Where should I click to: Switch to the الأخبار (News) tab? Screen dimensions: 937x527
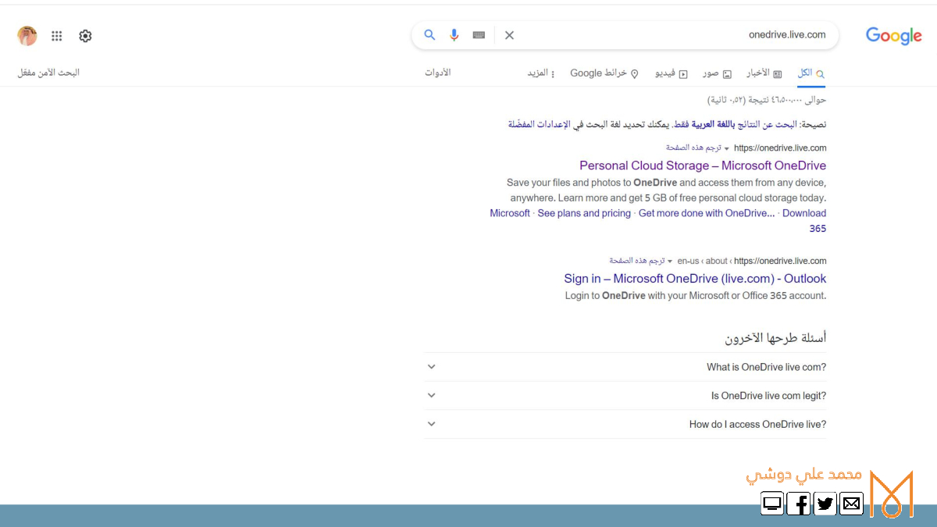757,73
